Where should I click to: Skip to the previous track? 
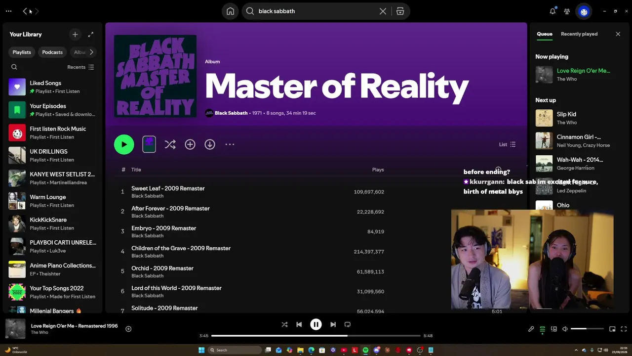[x=299, y=324]
